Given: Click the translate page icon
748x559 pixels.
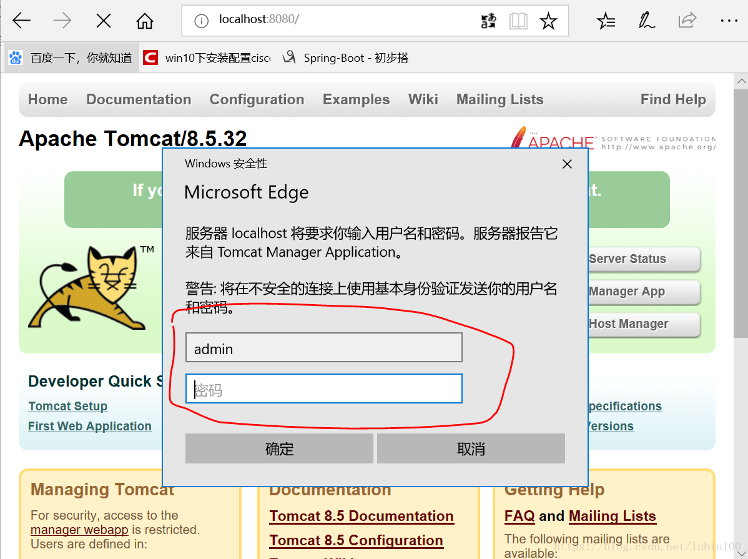Looking at the screenshot, I should (488, 21).
